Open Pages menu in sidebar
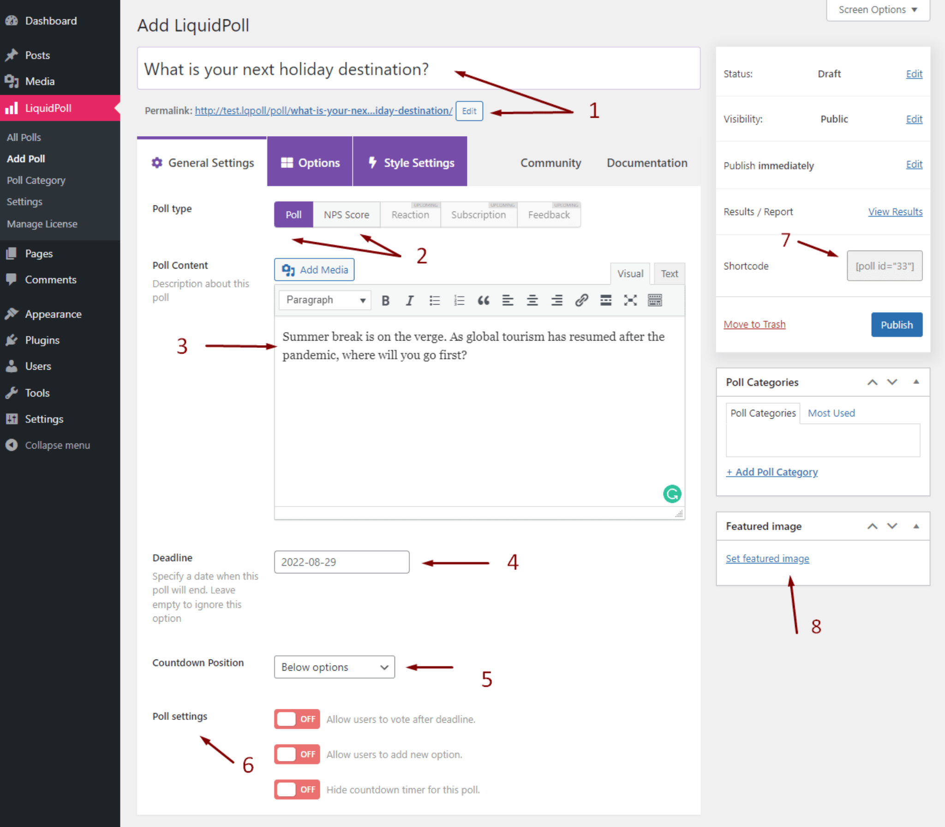This screenshot has height=827, width=945. click(x=60, y=253)
